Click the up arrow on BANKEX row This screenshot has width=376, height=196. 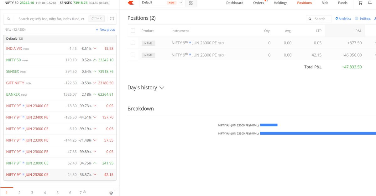[95, 94]
